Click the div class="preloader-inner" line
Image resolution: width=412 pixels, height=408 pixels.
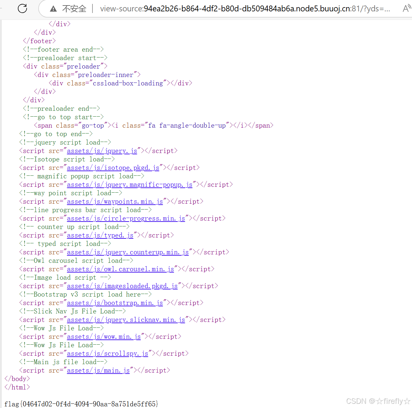[87, 75]
